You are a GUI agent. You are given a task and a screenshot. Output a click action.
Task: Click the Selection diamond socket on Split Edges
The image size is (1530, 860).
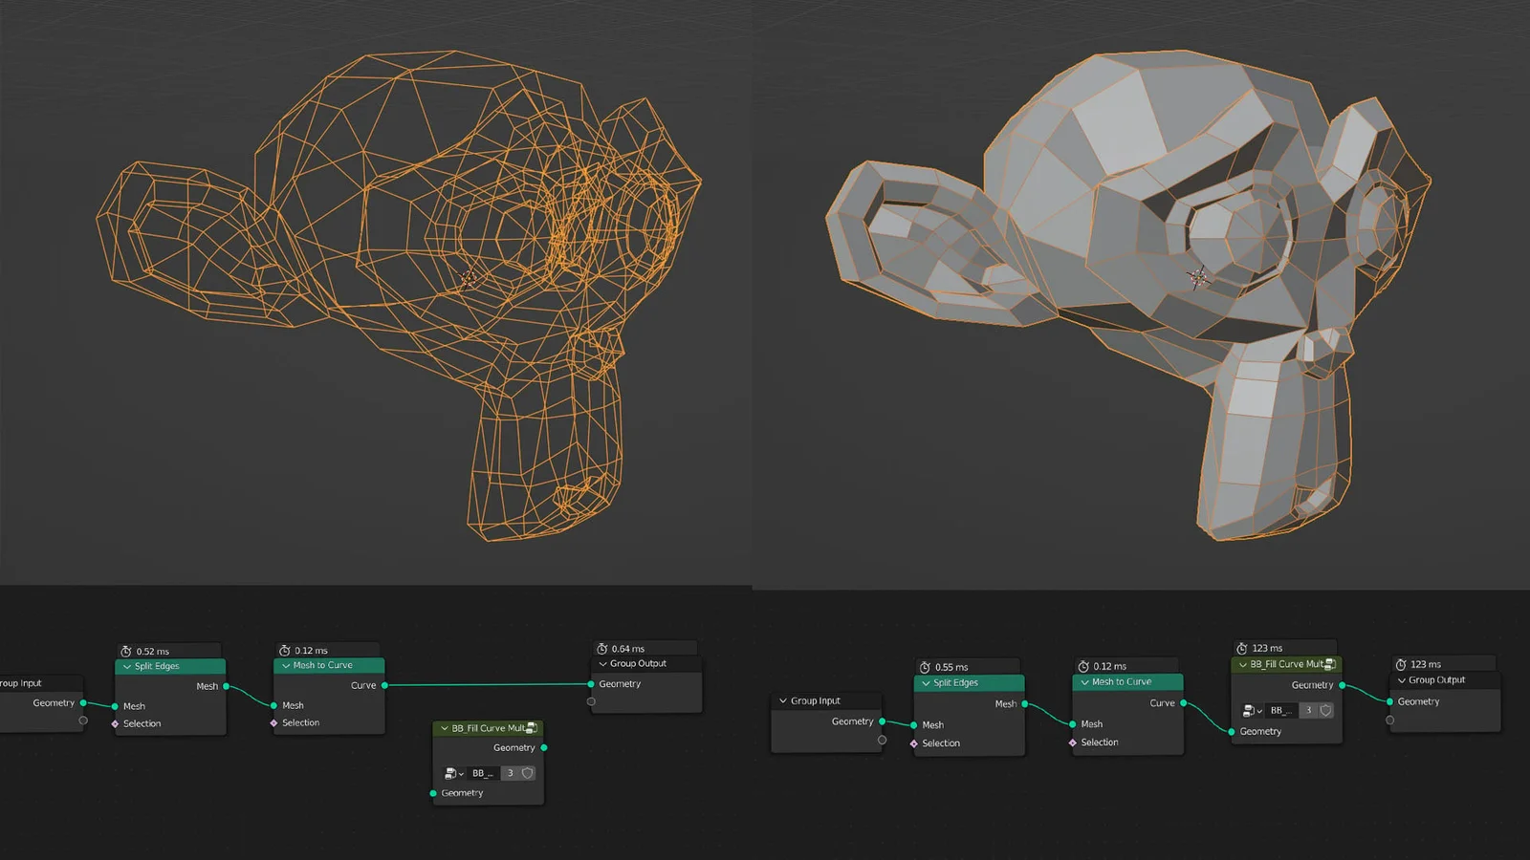pyautogui.click(x=114, y=723)
